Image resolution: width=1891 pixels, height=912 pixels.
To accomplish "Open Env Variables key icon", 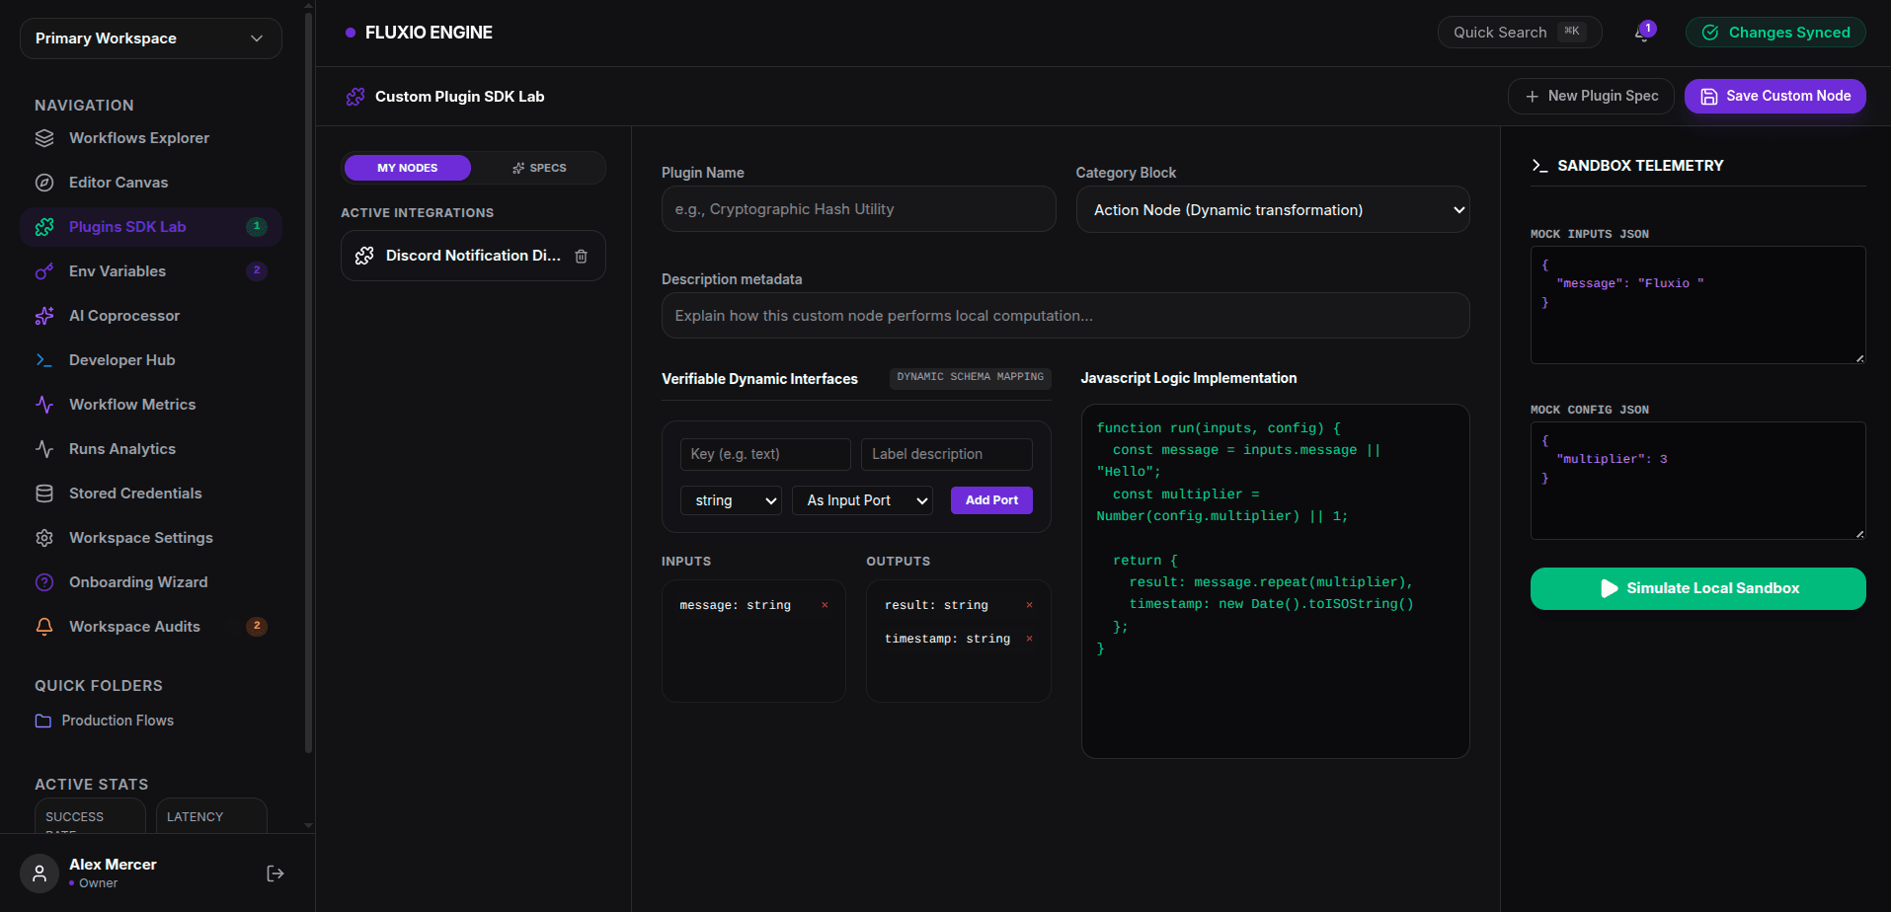I will [x=44, y=271].
